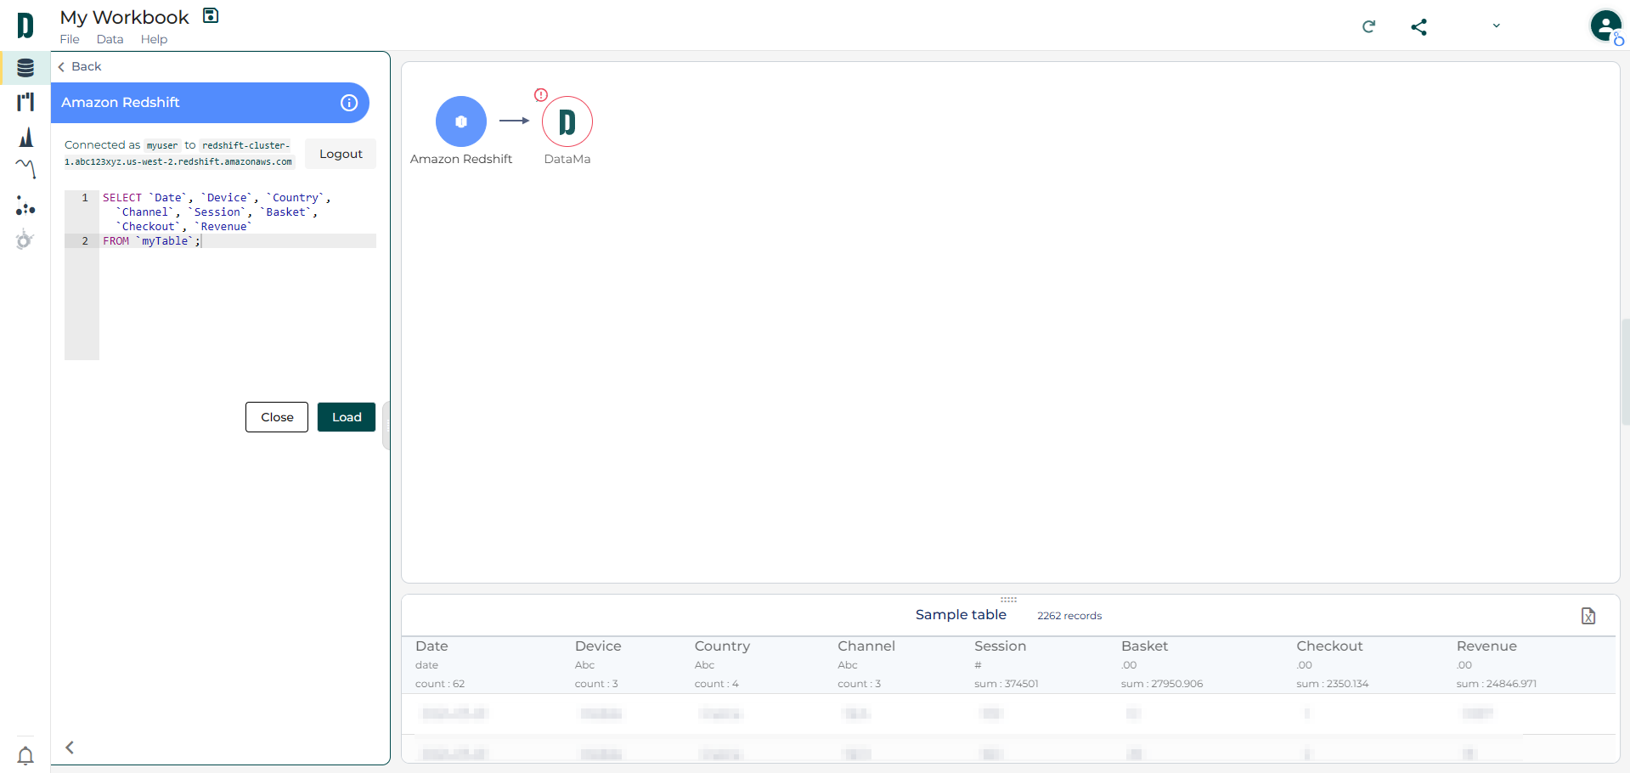Open the peaks chart sidebar icon

(x=26, y=137)
